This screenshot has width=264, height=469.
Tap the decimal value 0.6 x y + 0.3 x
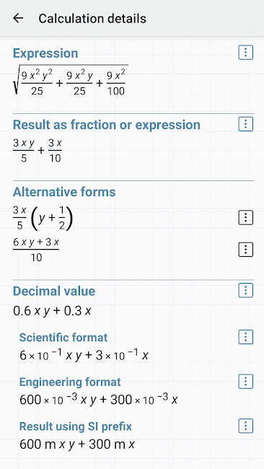point(52,312)
